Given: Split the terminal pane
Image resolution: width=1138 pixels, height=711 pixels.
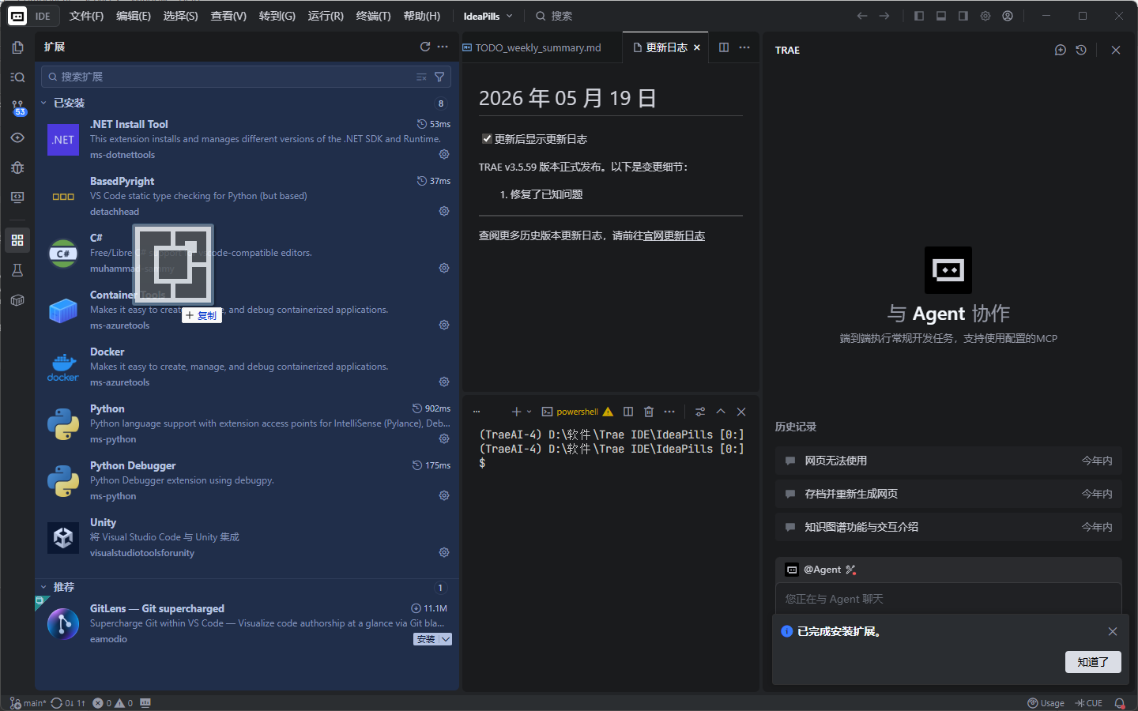Looking at the screenshot, I should pos(628,412).
